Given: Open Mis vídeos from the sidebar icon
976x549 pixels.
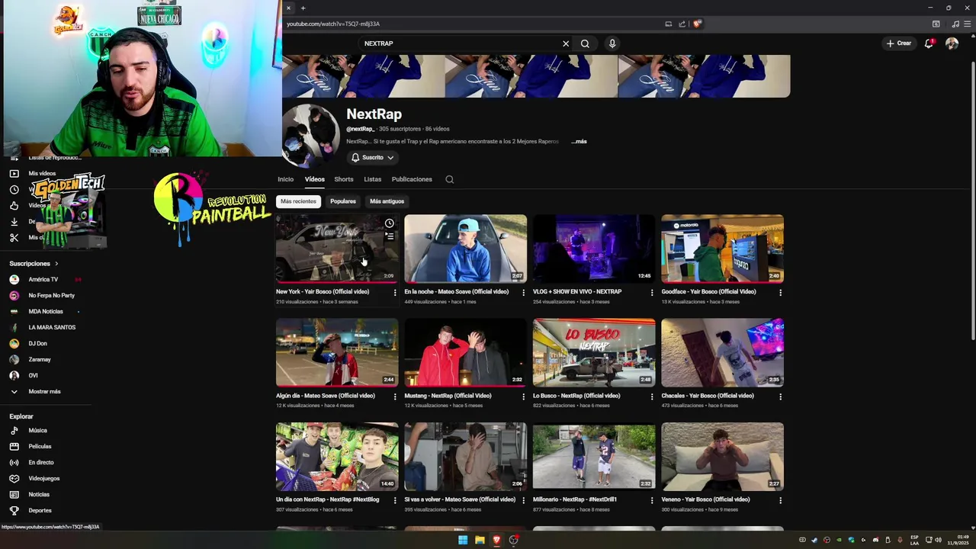Looking at the screenshot, I should (x=14, y=173).
